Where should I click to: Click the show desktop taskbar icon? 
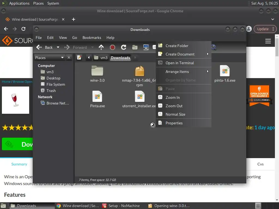[258, 206]
